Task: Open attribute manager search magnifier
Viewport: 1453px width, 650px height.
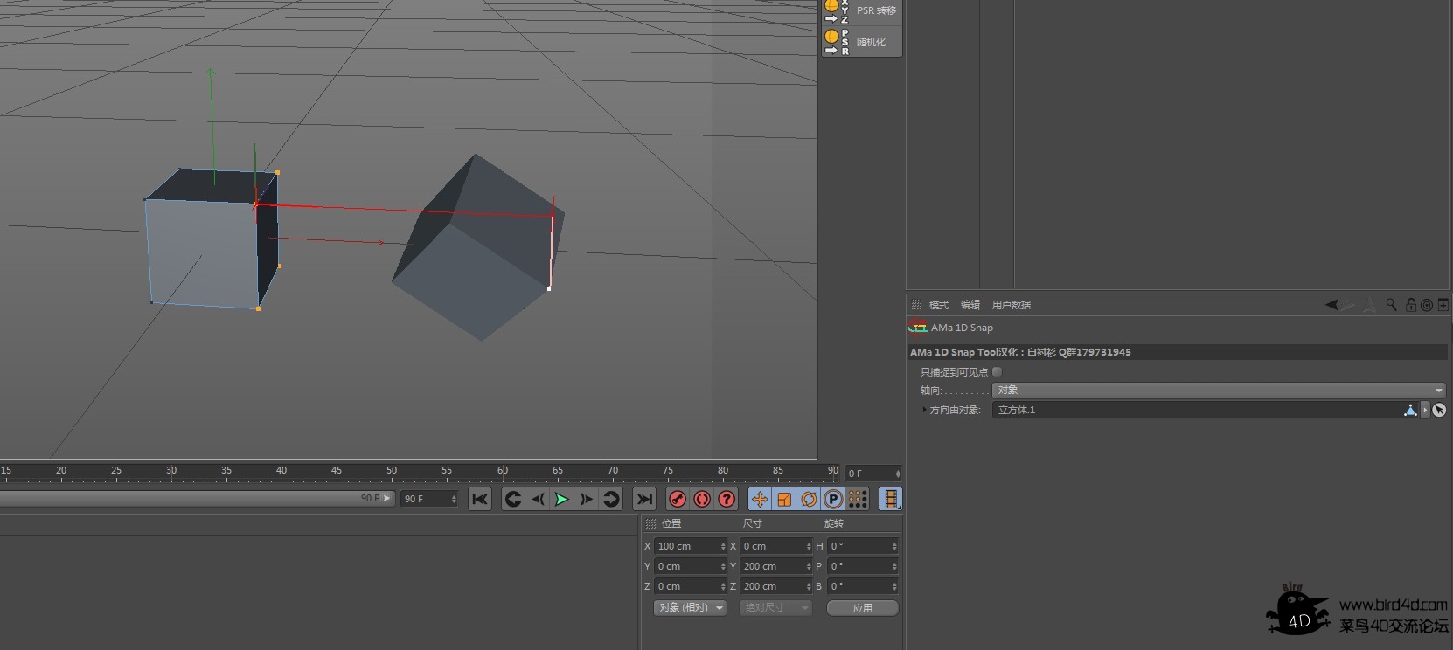Action: coord(1391,305)
